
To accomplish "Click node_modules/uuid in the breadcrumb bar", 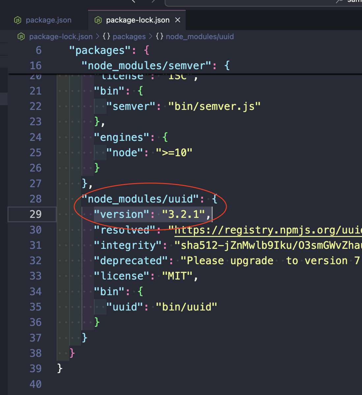I will tap(200, 37).
